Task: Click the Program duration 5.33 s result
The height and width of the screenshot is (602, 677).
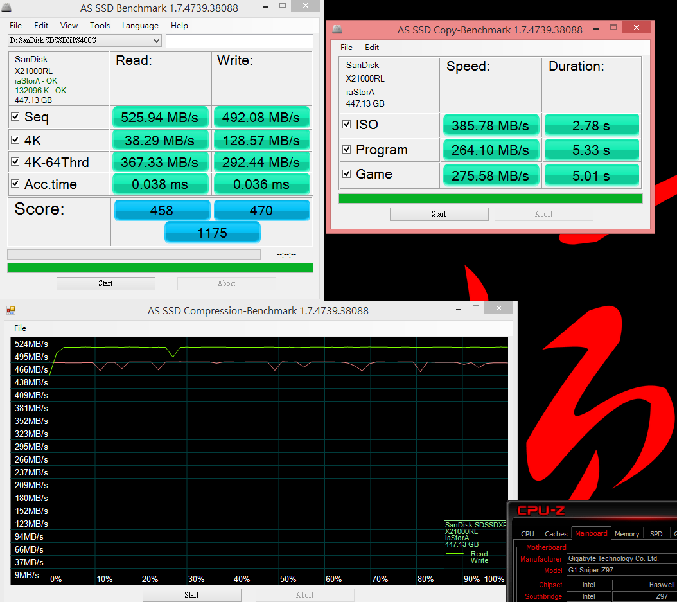Action: pyautogui.click(x=592, y=150)
